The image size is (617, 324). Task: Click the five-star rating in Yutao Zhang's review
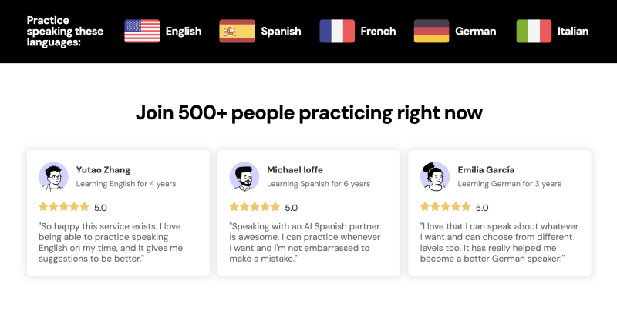point(64,206)
